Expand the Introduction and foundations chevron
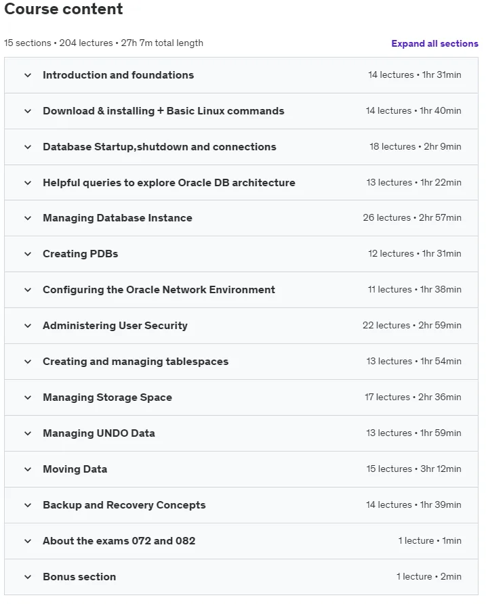Screen dimensions: 486x604 click(28, 75)
